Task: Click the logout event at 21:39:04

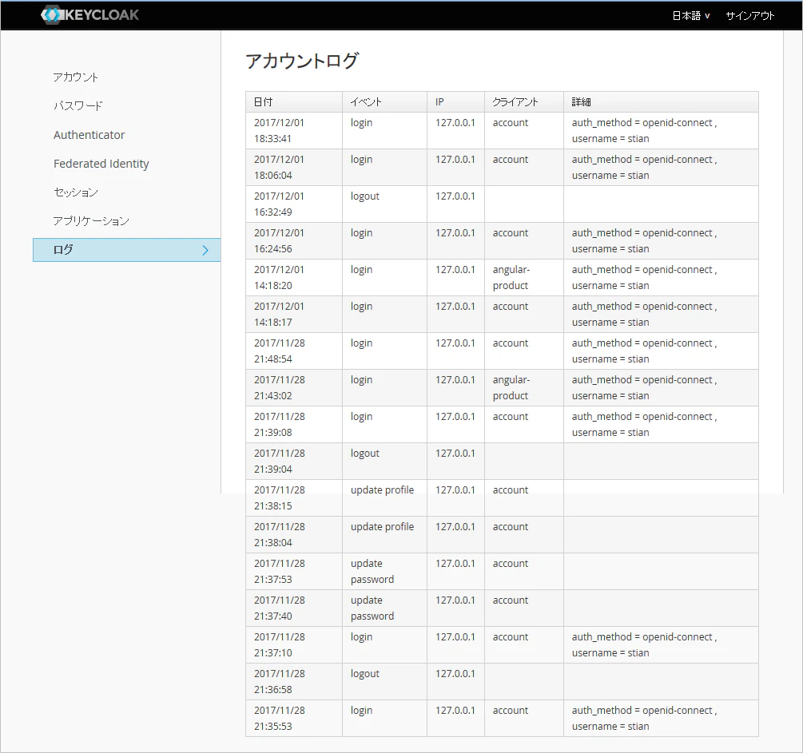Action: (364, 454)
